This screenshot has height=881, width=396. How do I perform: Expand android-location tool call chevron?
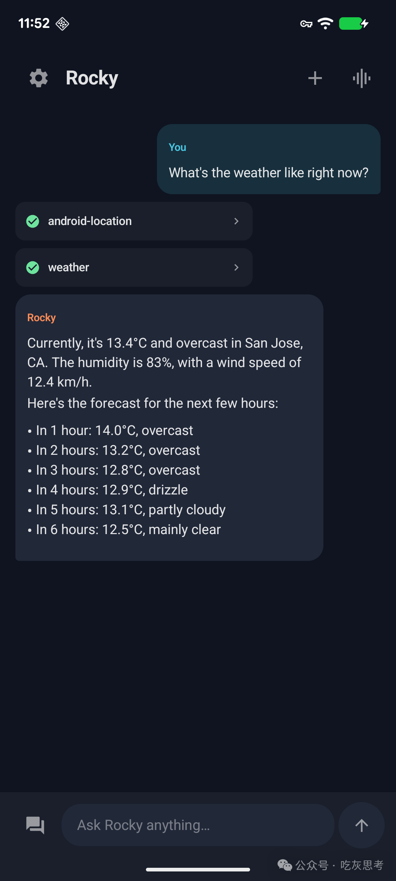[x=236, y=221]
